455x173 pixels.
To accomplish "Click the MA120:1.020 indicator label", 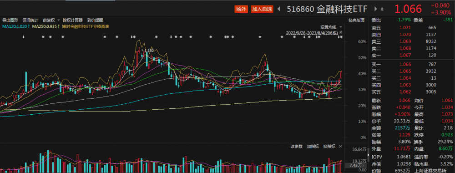I will point(16,26).
